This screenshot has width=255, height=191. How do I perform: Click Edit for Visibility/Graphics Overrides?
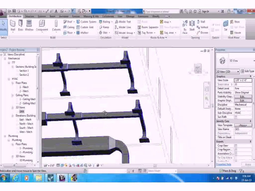pyautogui.click(x=243, y=97)
